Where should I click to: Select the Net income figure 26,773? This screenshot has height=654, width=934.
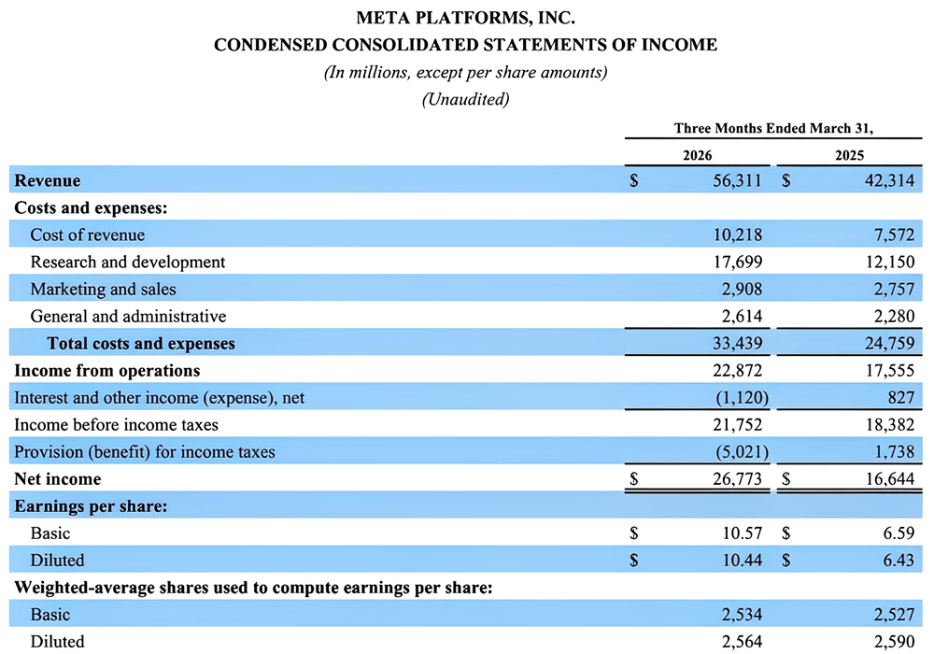pos(738,478)
